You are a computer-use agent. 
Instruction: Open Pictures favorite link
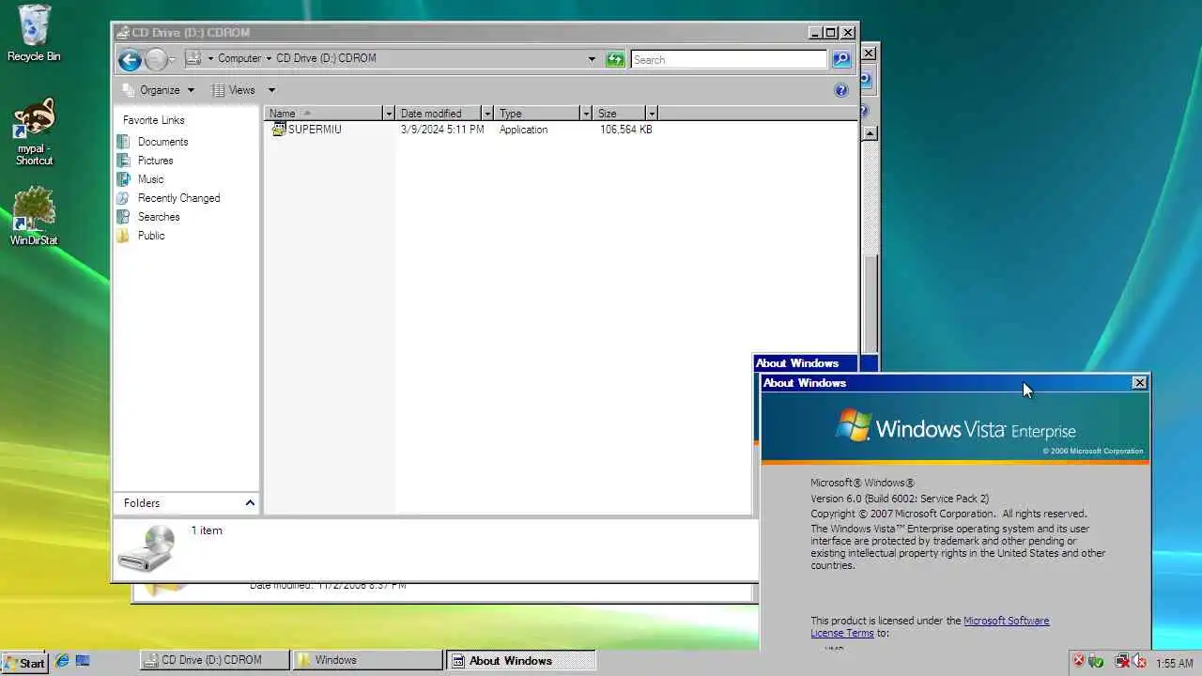click(155, 161)
